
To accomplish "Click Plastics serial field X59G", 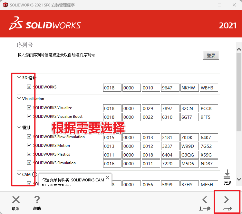I will (209, 155).
